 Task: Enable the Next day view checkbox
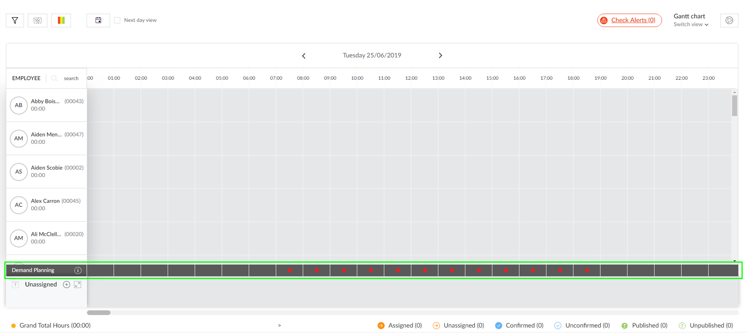[117, 20]
